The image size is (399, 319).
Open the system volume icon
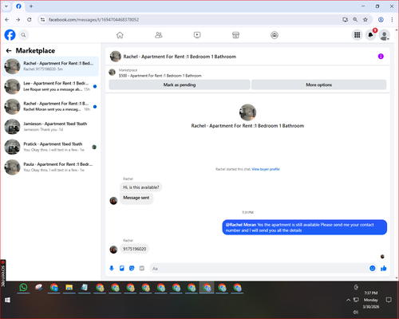coord(355,312)
